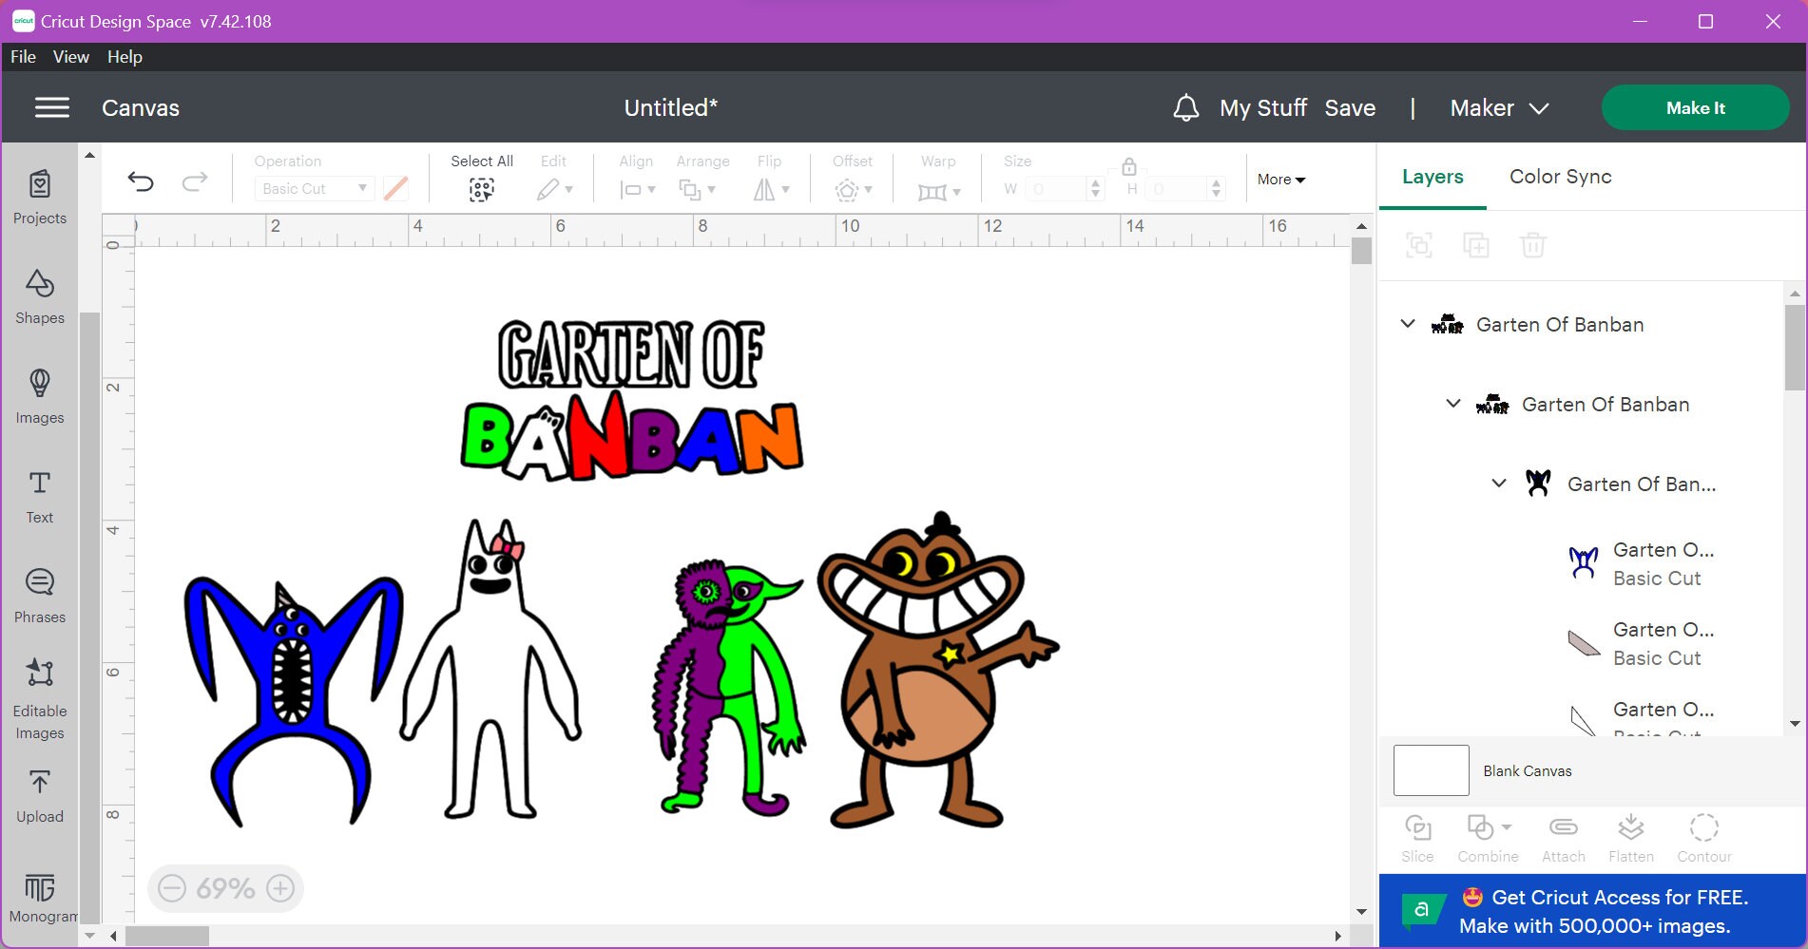Click the operation color swatch
Image resolution: width=1808 pixels, height=949 pixels.
(395, 188)
